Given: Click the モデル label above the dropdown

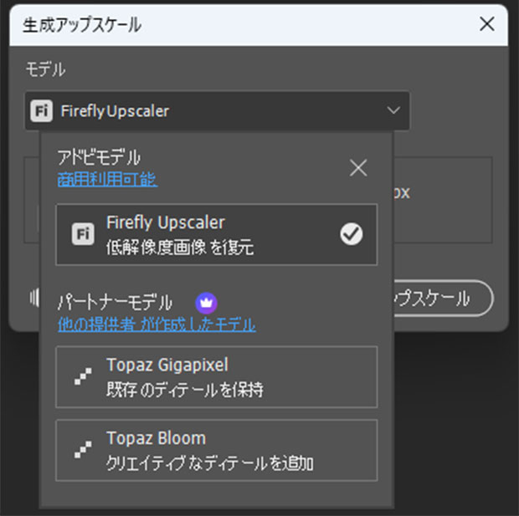Looking at the screenshot, I should [x=45, y=70].
